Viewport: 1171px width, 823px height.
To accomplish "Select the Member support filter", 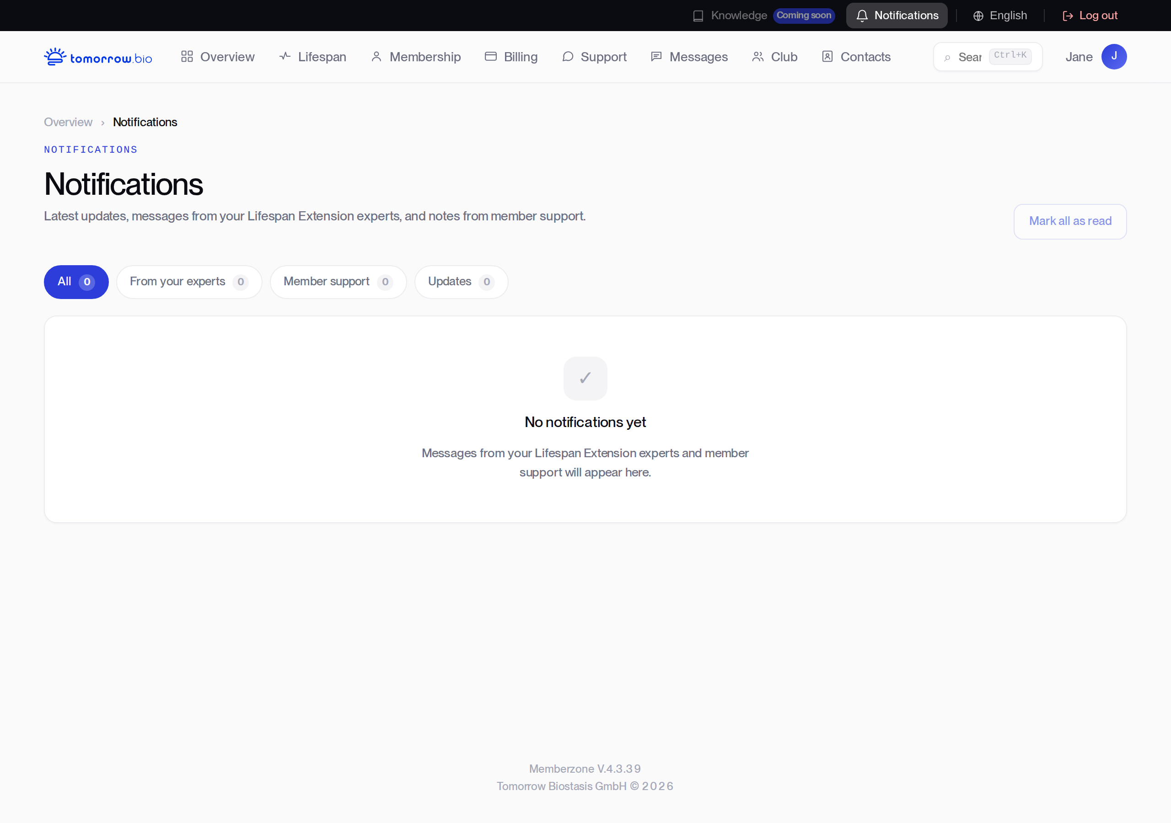I will (338, 282).
